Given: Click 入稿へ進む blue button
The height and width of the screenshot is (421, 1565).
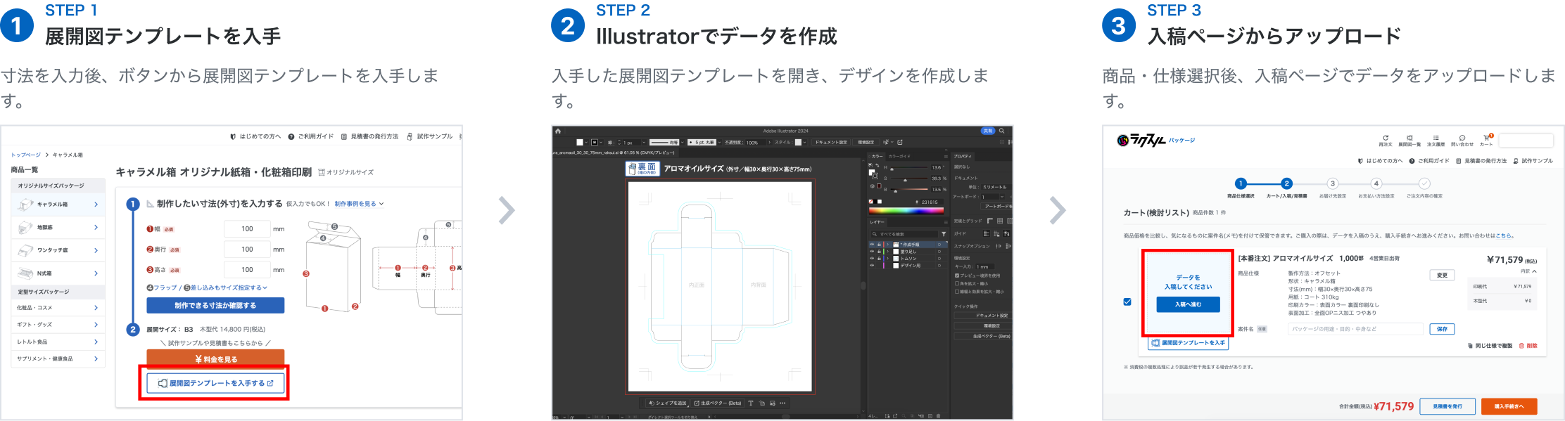Looking at the screenshot, I should click(1188, 304).
